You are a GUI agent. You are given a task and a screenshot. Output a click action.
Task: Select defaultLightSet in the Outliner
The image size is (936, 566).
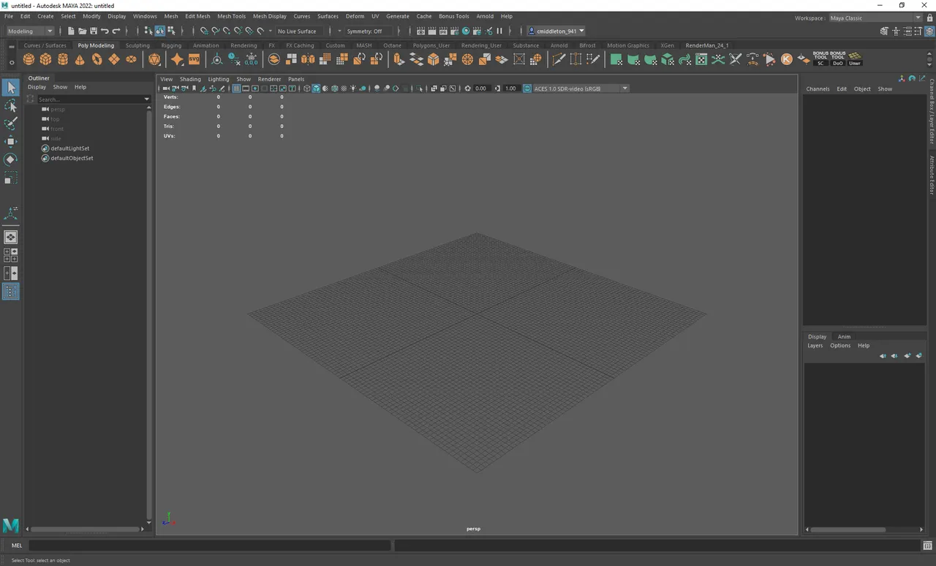tap(69, 148)
